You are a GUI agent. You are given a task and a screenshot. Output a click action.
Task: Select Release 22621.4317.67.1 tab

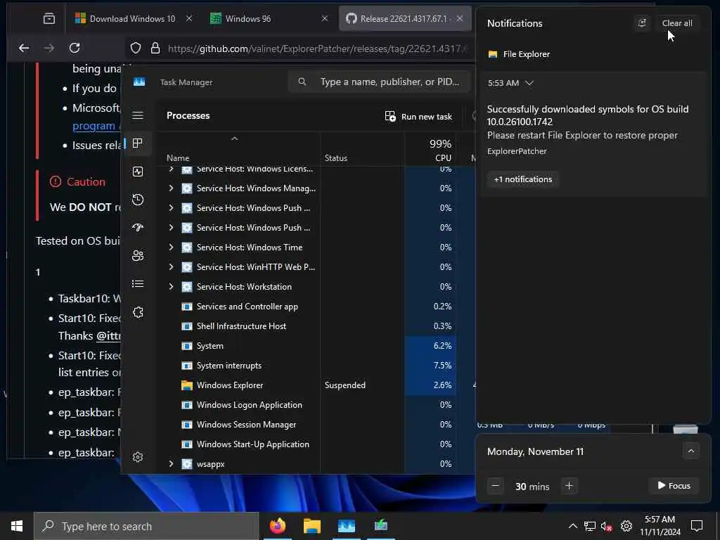[x=403, y=19]
